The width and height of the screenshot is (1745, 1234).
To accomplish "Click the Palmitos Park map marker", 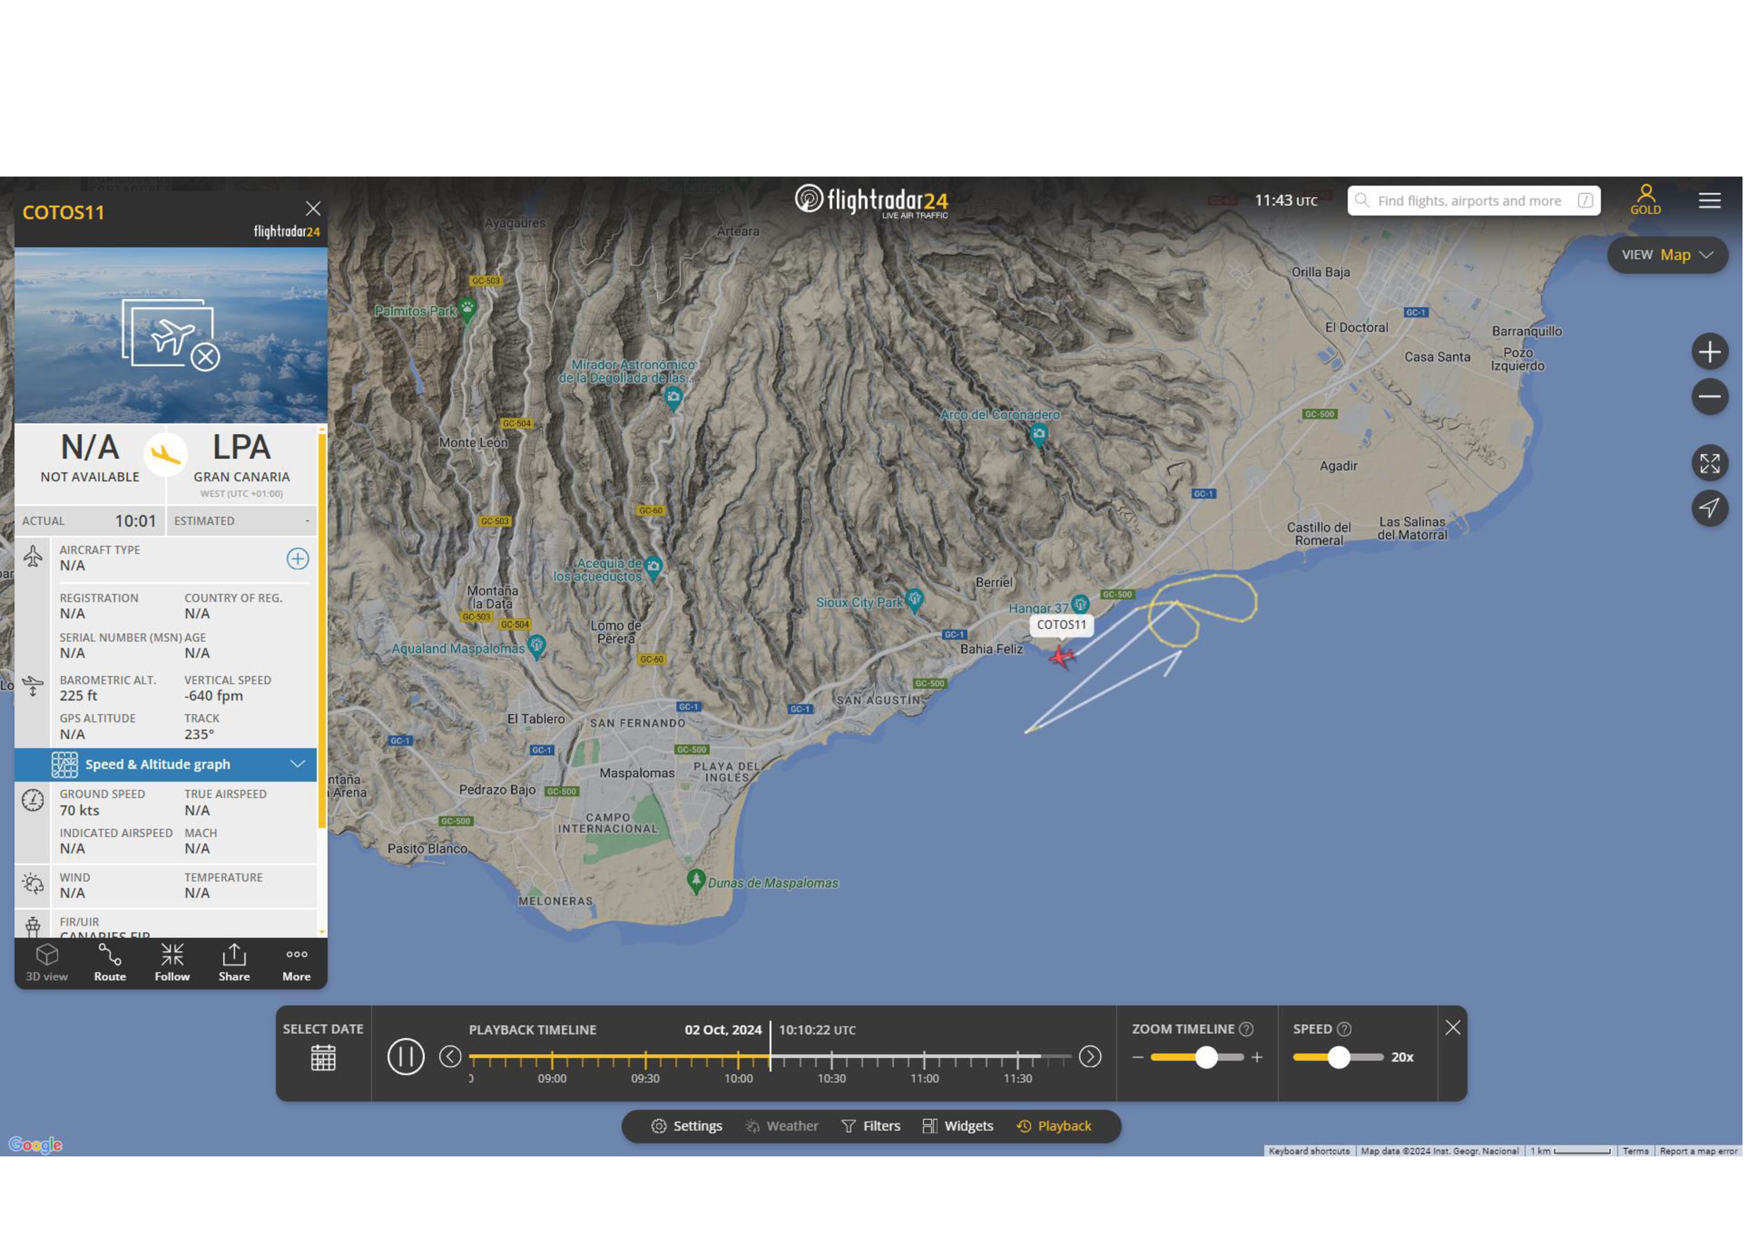I will [468, 309].
